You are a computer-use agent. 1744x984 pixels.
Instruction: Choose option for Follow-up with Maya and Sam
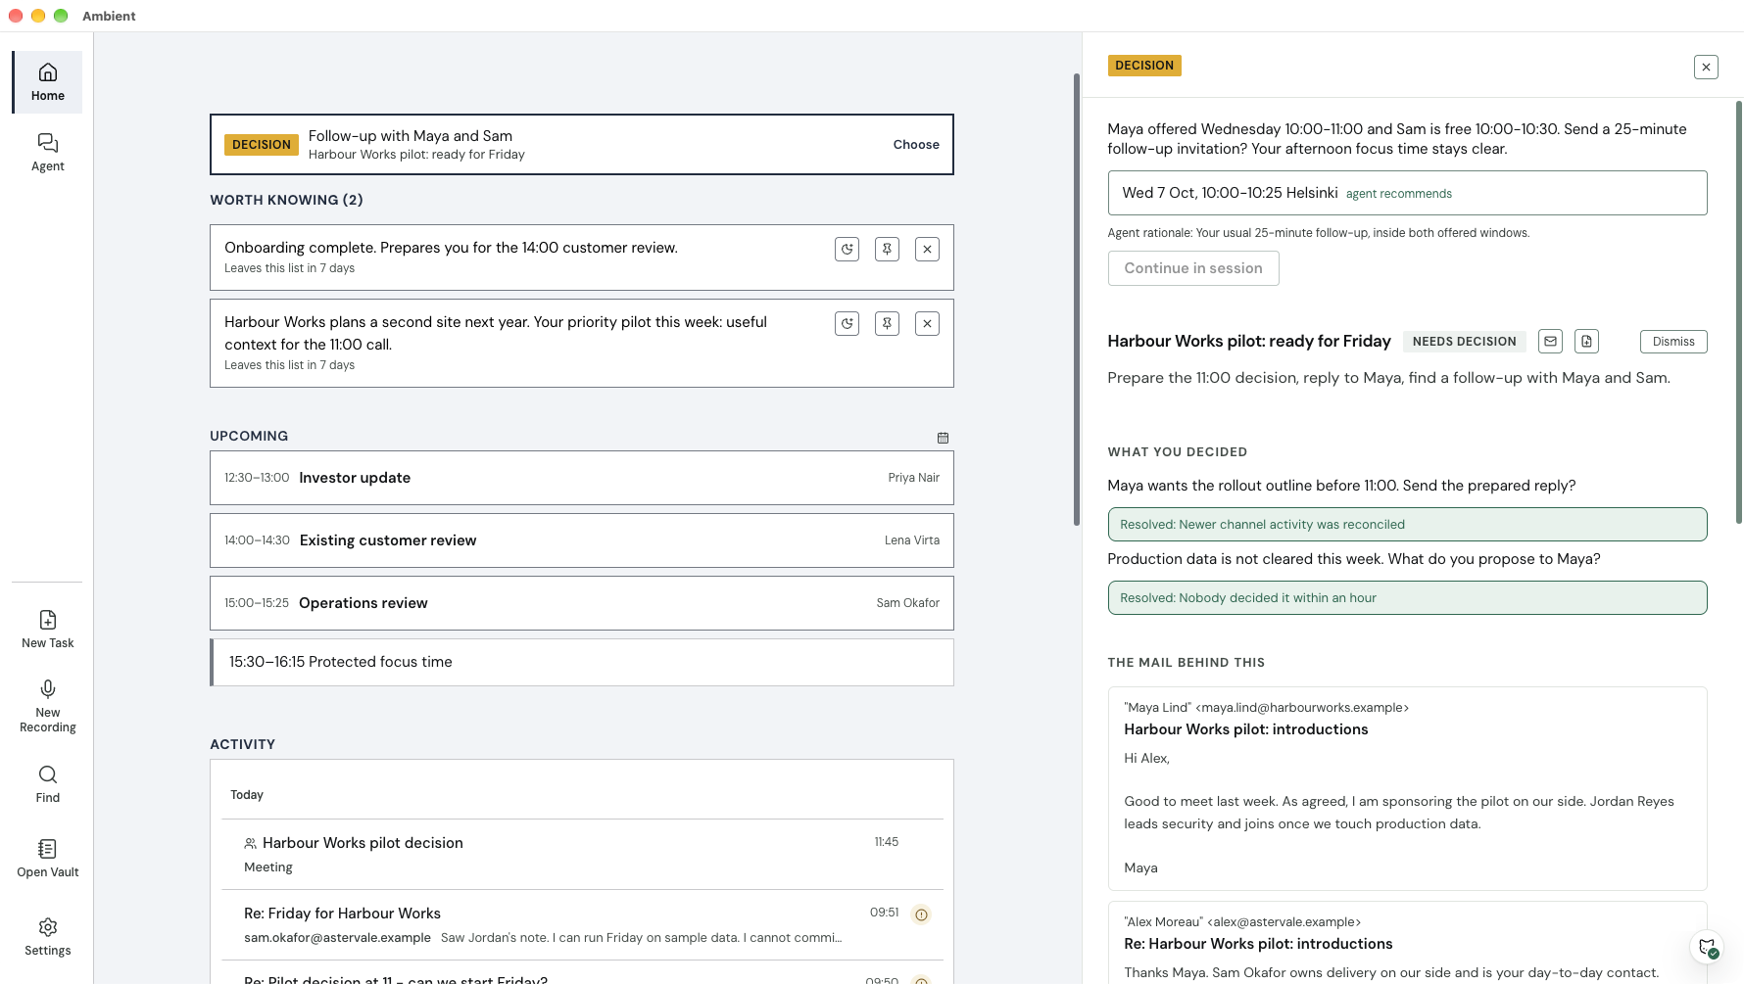coord(916,145)
